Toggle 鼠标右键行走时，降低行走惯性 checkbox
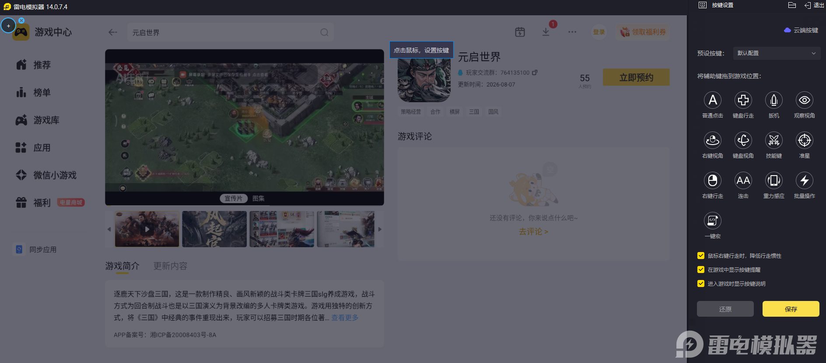The height and width of the screenshot is (363, 826). pos(701,256)
